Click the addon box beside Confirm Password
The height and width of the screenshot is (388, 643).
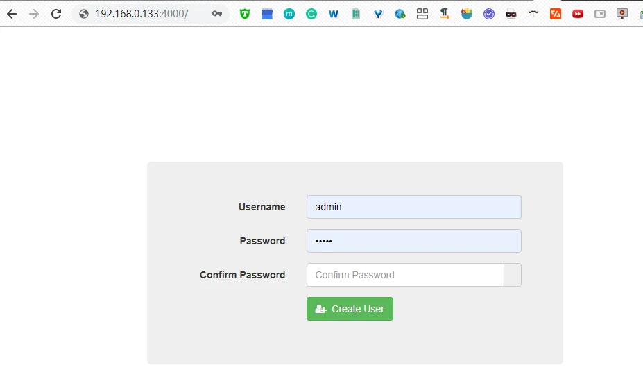(x=513, y=275)
